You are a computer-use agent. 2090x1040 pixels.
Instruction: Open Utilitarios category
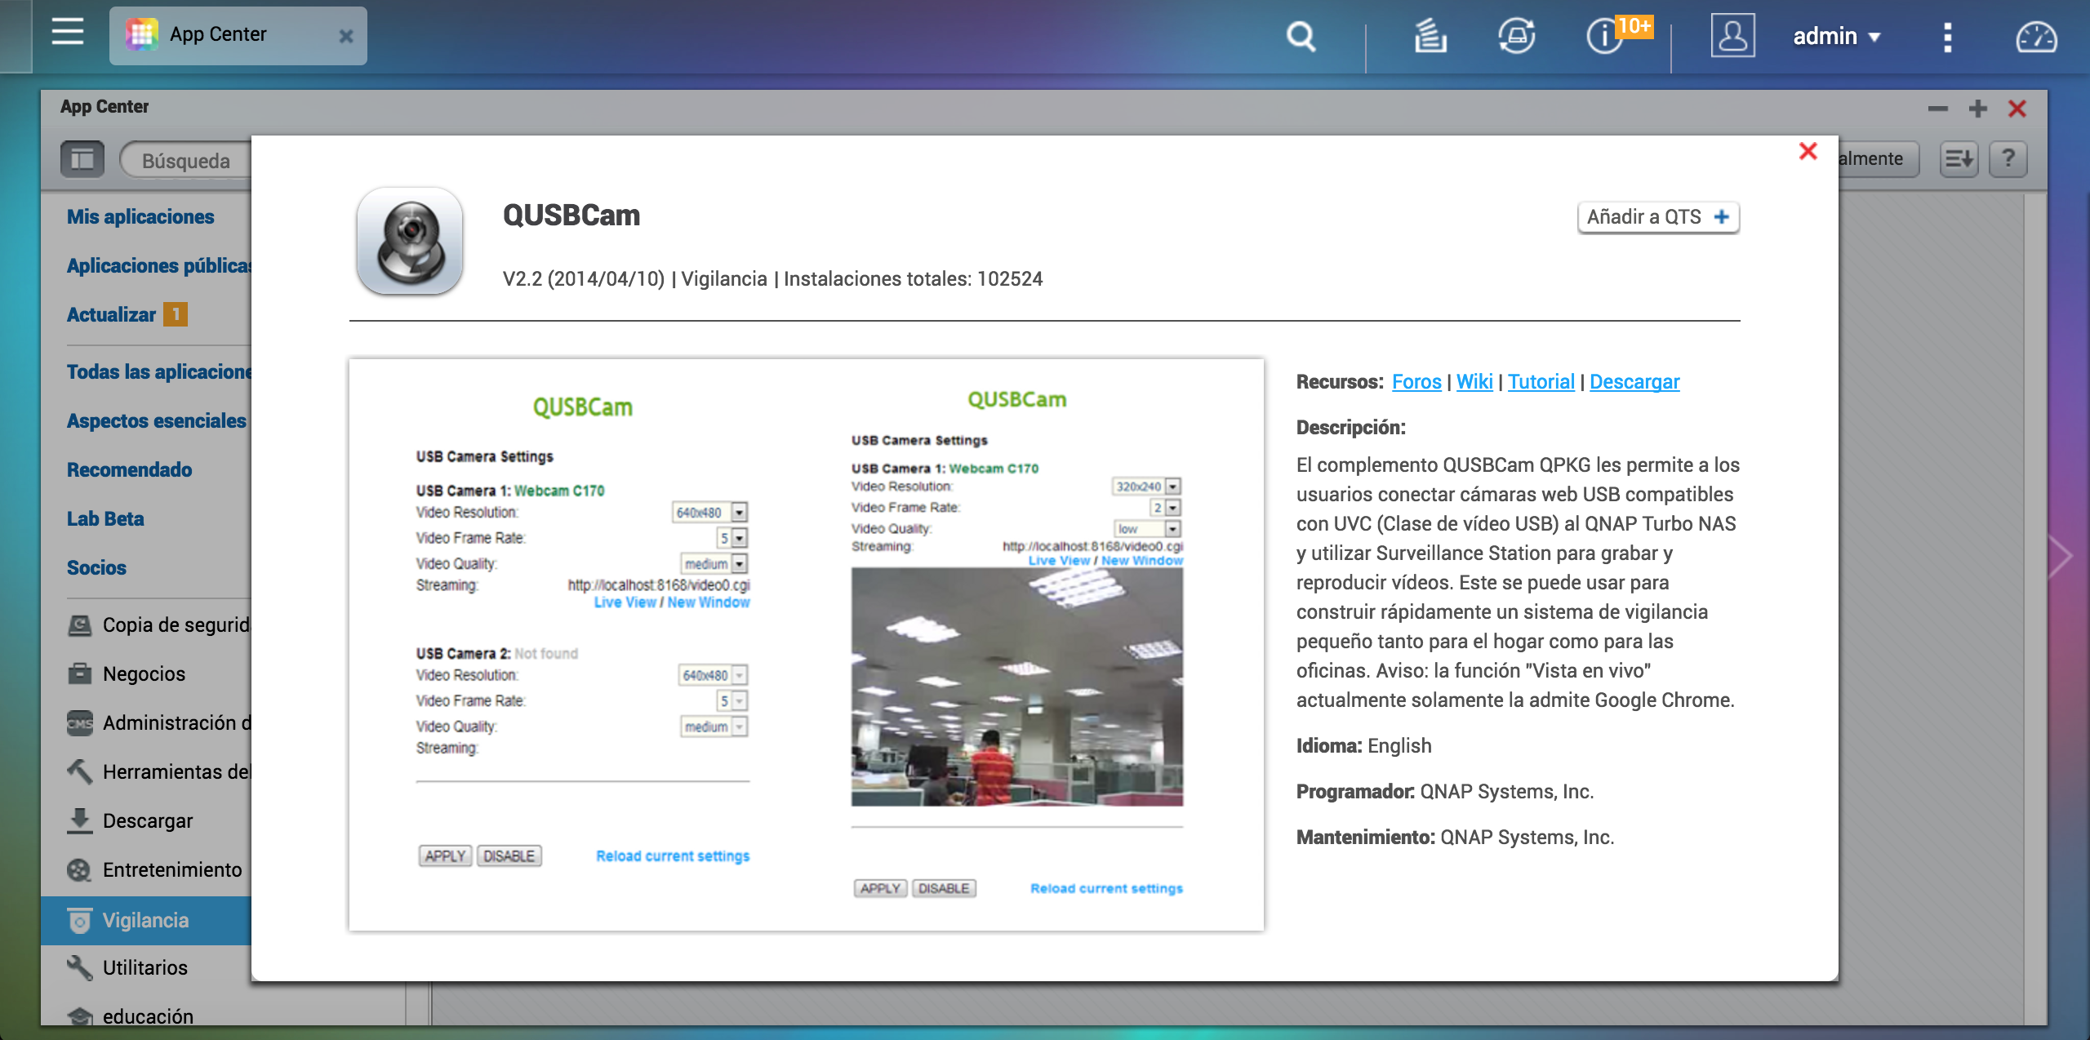(127, 967)
